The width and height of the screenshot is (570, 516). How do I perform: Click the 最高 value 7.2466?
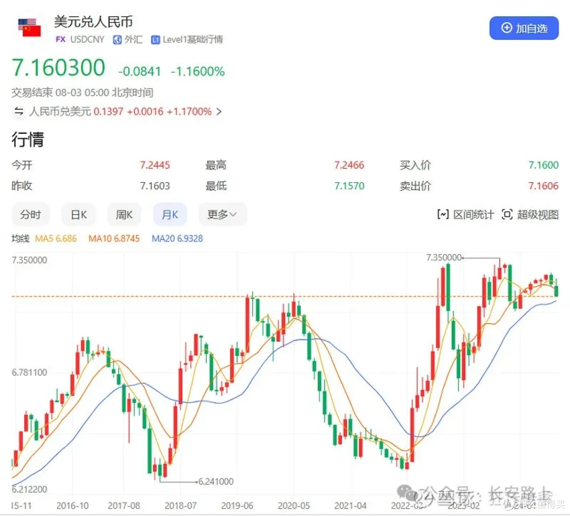[x=349, y=165]
